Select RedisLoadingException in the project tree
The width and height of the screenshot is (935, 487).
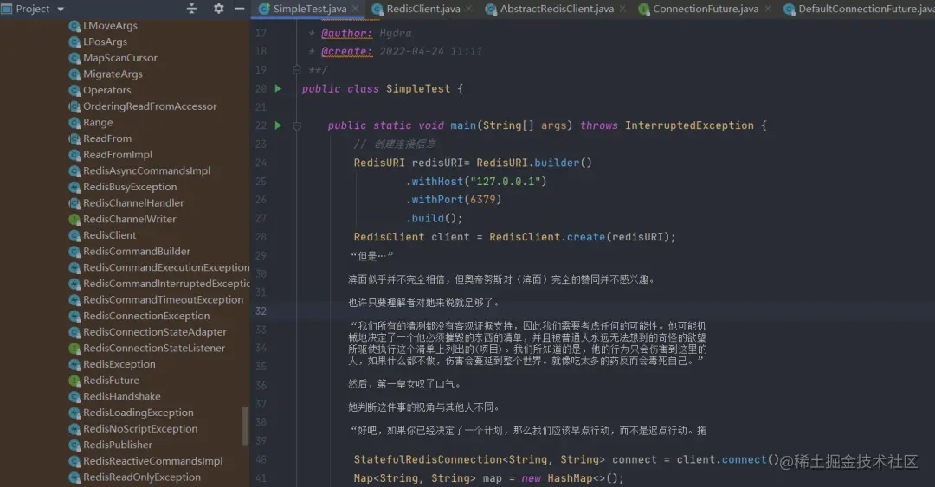coord(138,412)
